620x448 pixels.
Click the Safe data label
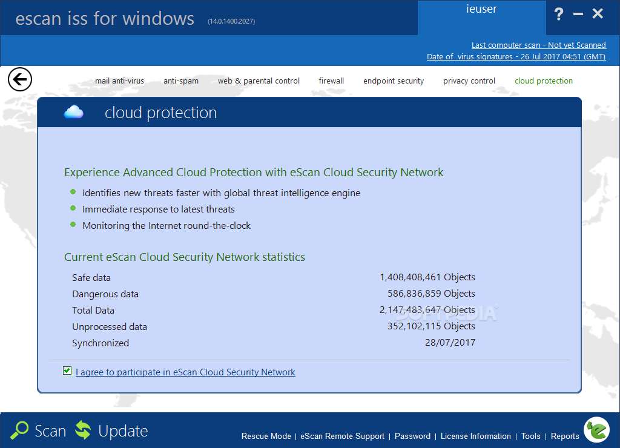[91, 277]
